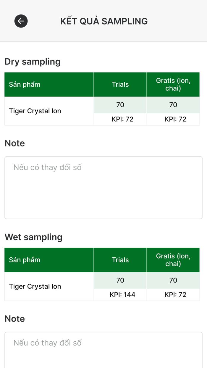Click the KẾT QUẢ SAMPLING page title
Viewport: 207px width, 368px height.
coord(104,21)
